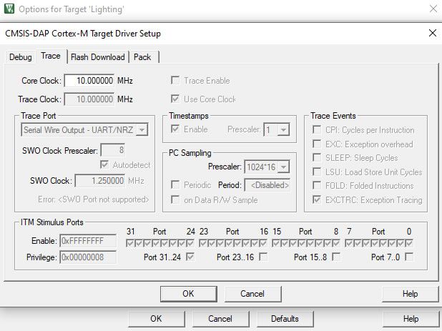Close the Options for Target 'Lighting' window
Viewport: 442px width, 331px height.
click(433, 9)
